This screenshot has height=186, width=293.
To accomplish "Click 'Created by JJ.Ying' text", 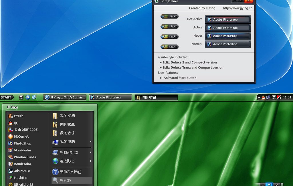I will pos(202,8).
